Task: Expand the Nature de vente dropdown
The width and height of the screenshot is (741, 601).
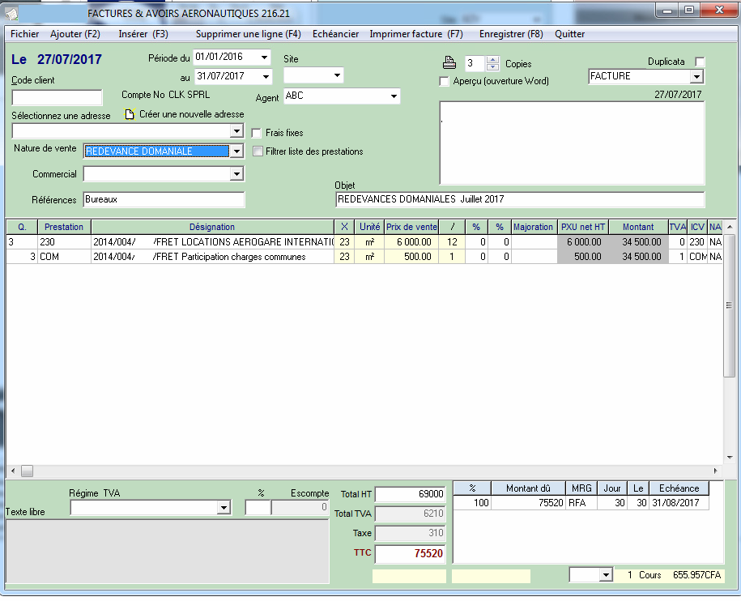Action: [x=236, y=151]
